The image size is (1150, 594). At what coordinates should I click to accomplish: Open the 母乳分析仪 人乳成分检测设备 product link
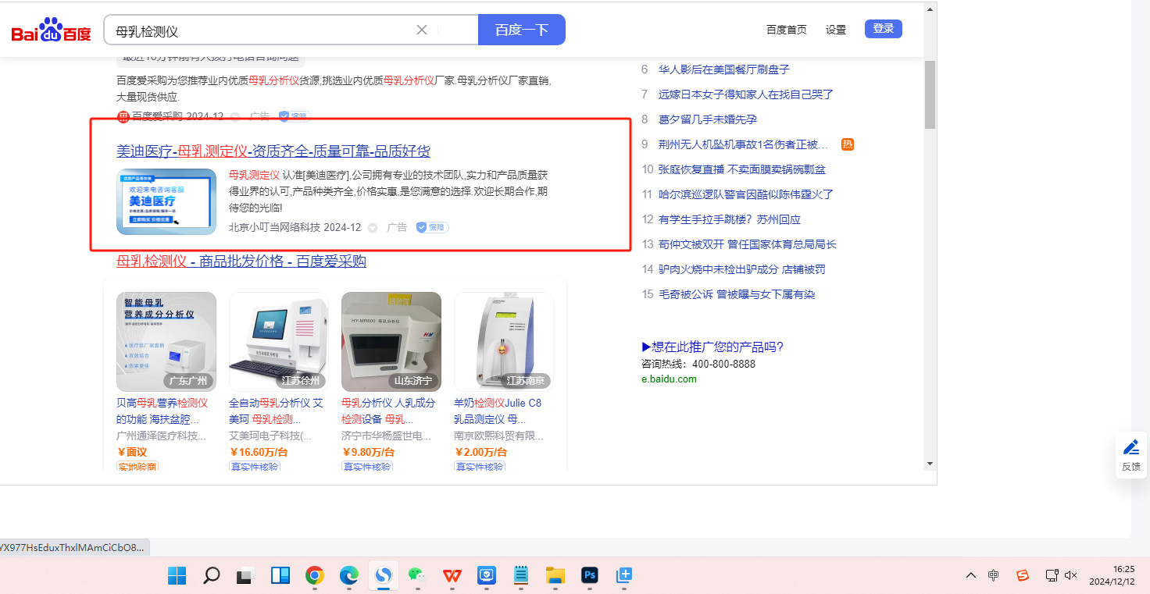tap(388, 411)
